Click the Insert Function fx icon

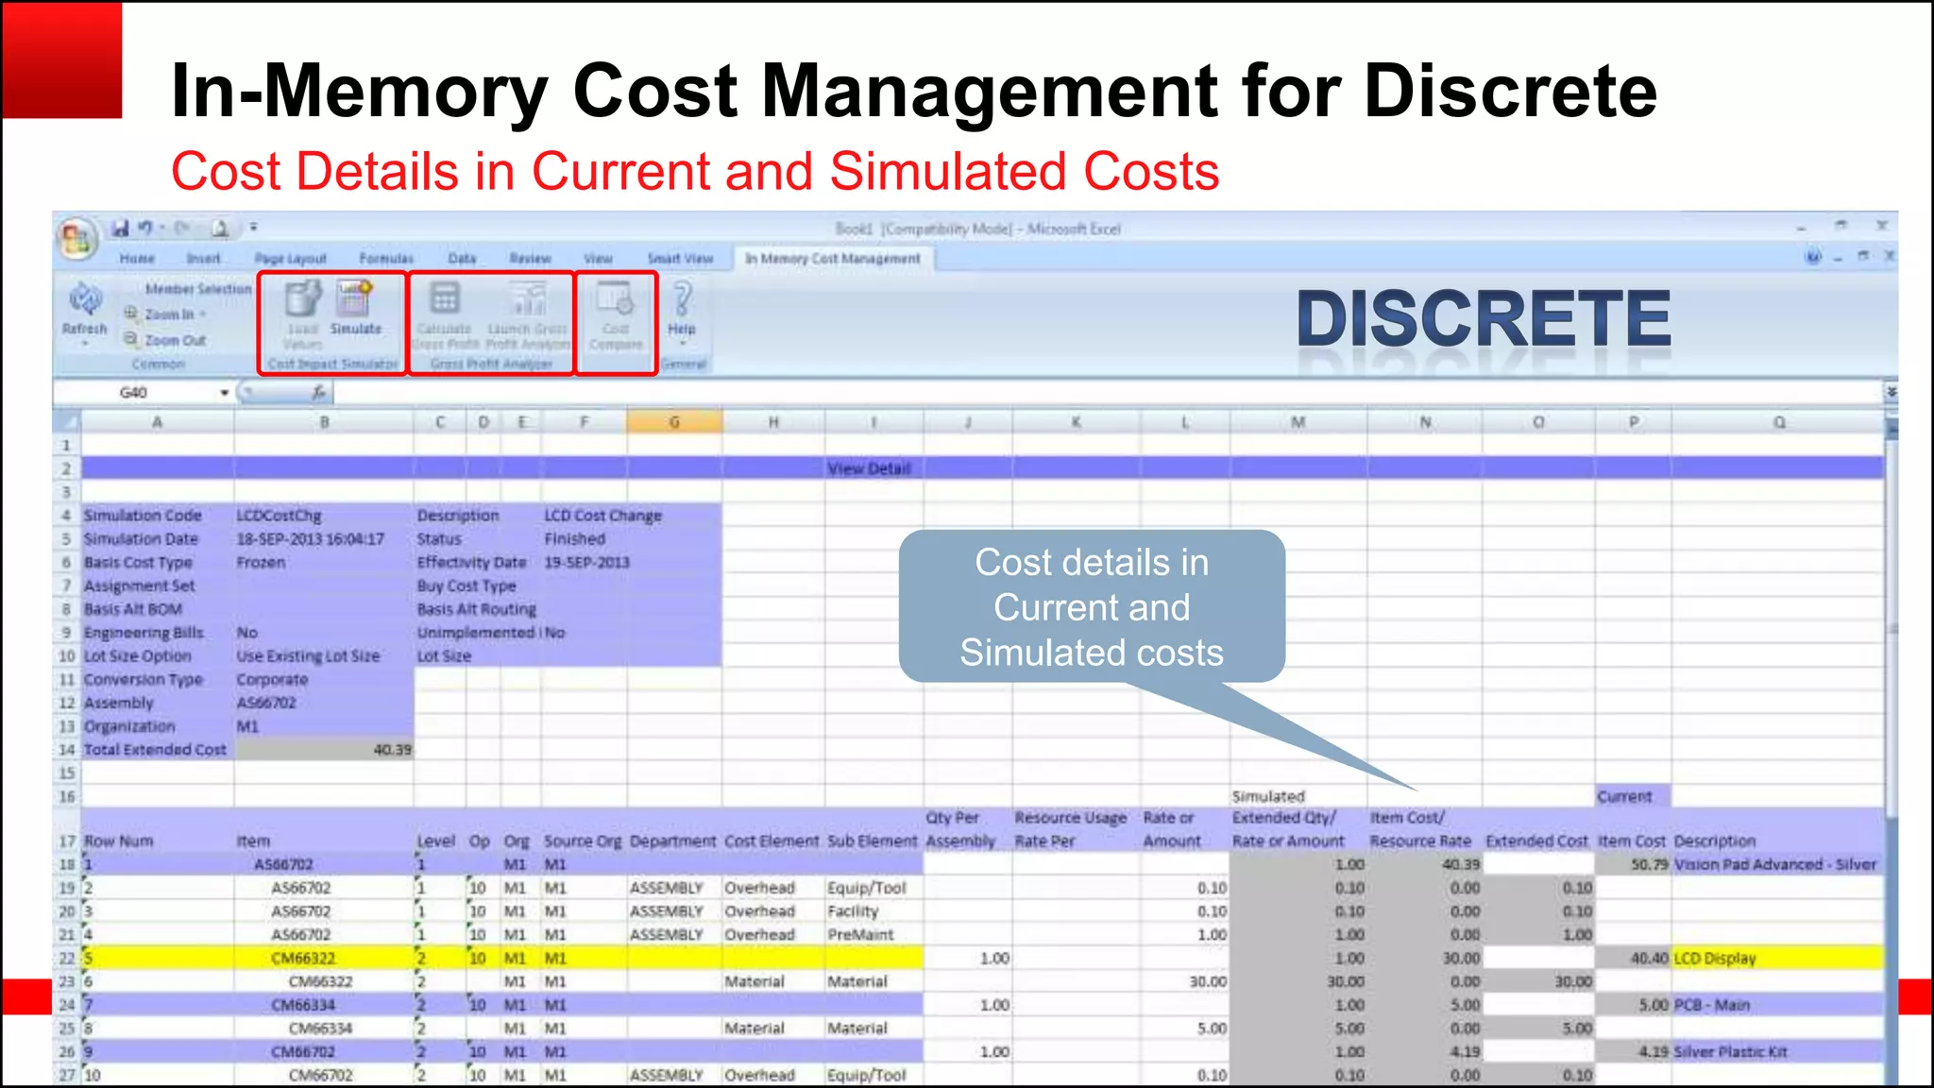[319, 392]
